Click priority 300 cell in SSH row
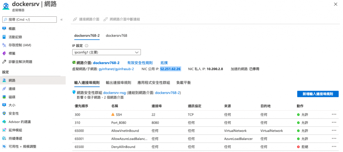The height and width of the screenshot is (152, 343). 77,115
